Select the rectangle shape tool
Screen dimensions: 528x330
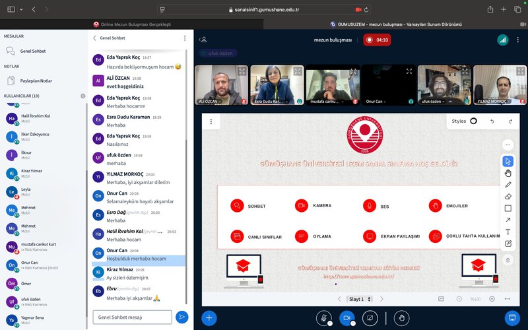(508, 209)
